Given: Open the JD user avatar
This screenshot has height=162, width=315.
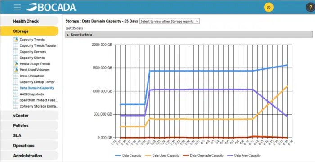Looking at the screenshot, I should click(269, 8).
